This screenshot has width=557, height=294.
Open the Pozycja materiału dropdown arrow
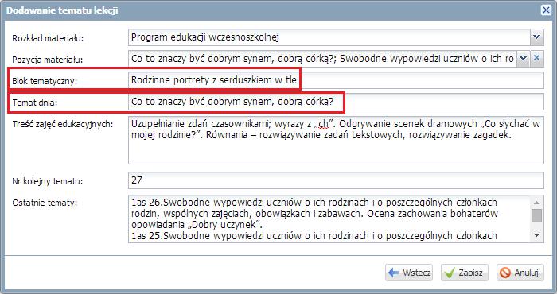(x=523, y=59)
